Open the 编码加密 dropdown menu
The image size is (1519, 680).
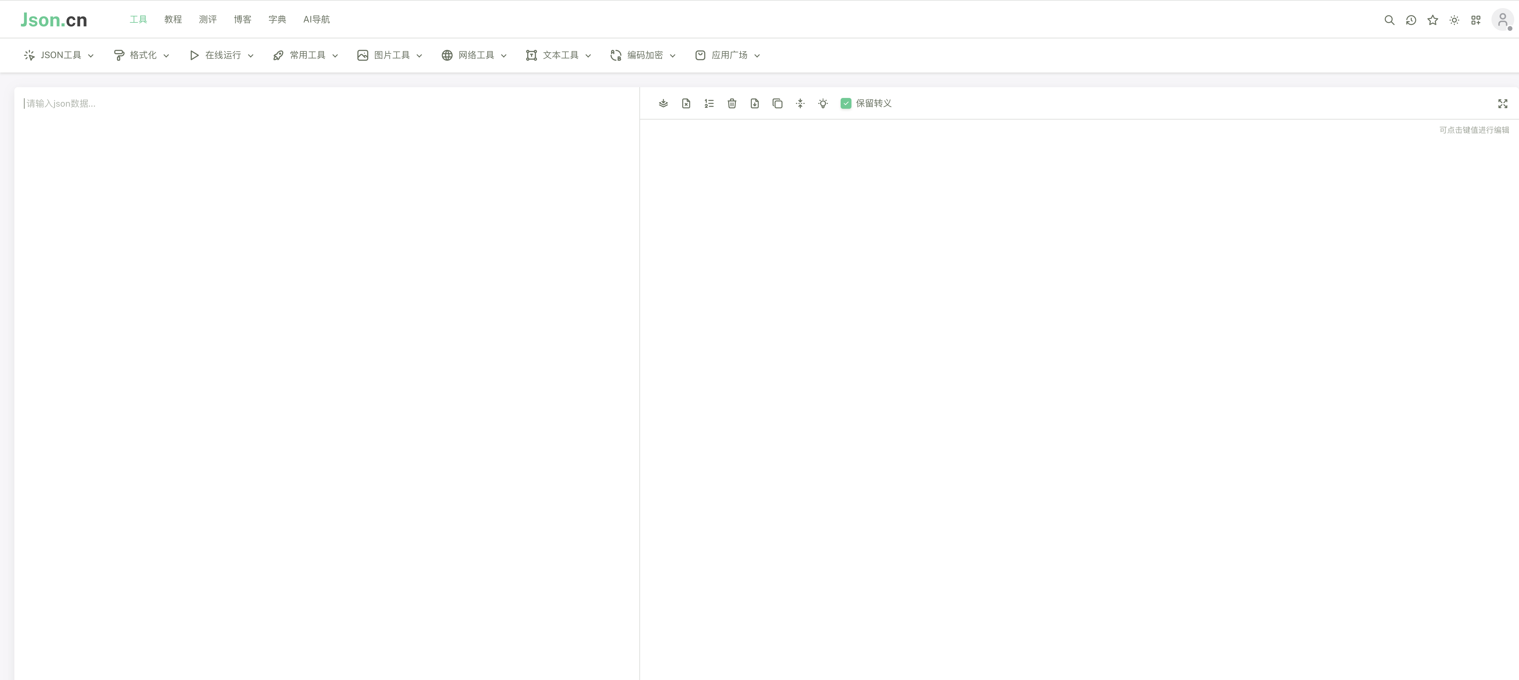(642, 55)
